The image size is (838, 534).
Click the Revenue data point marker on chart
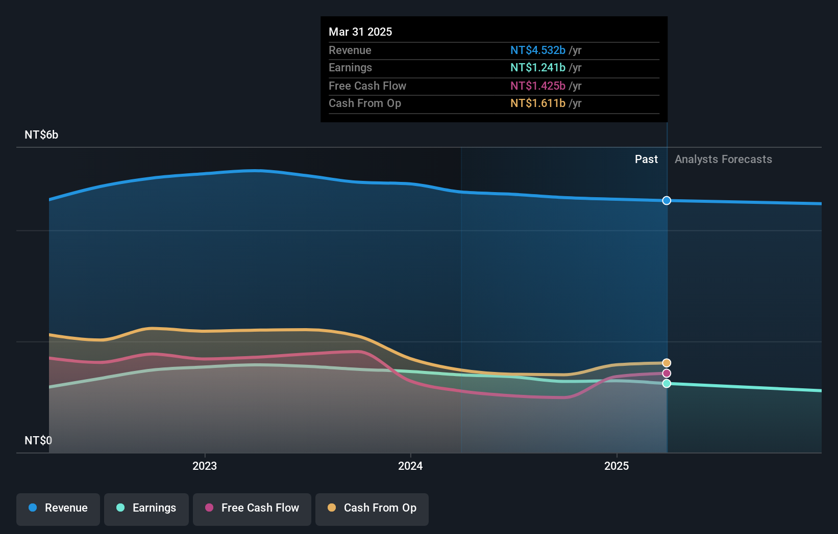coord(667,201)
